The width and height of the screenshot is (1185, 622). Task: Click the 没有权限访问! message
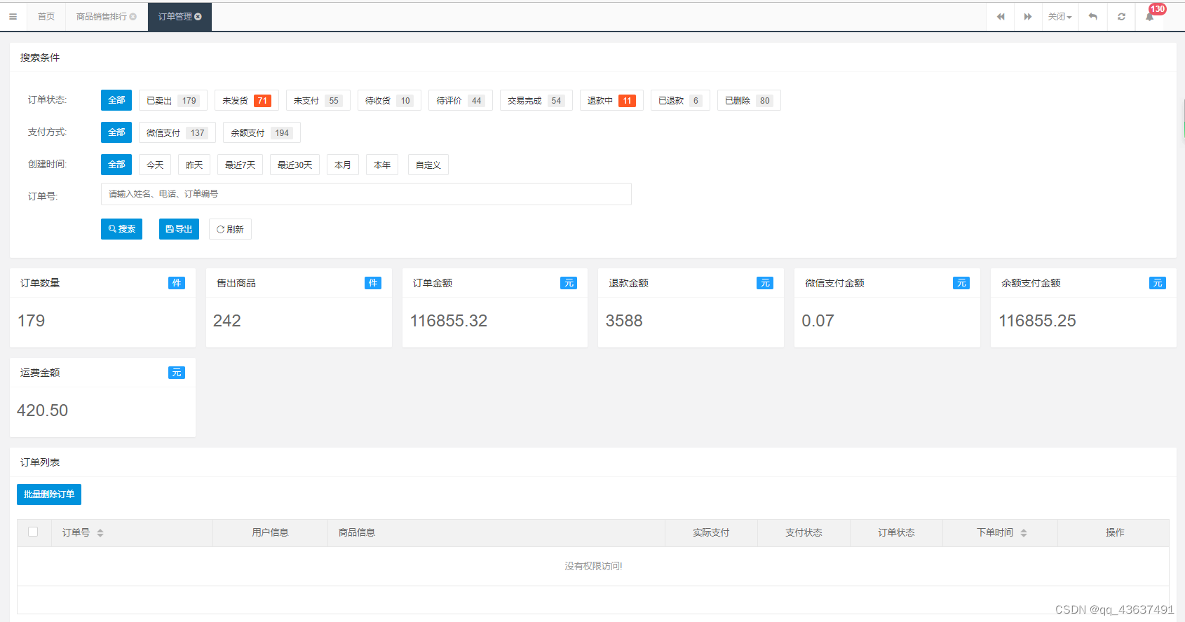click(593, 566)
